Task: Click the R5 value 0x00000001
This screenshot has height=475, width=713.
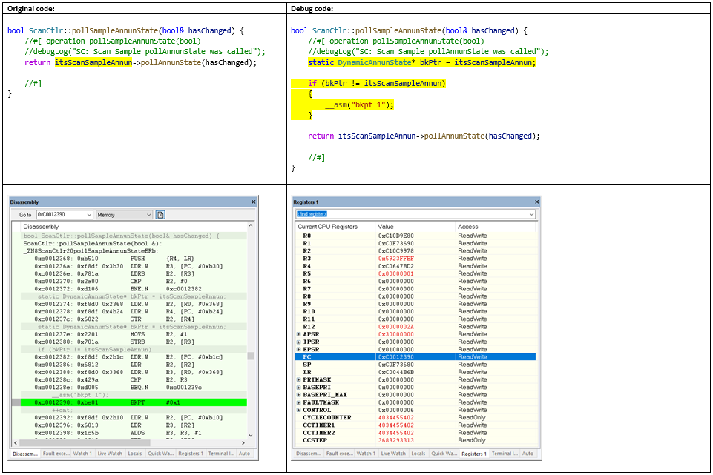Action: pos(396,274)
